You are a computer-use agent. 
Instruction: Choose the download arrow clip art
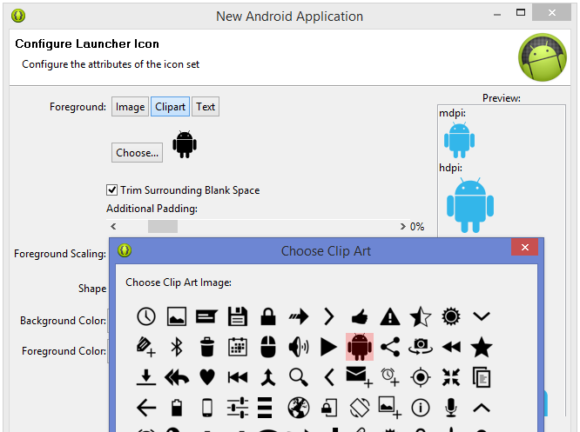click(146, 377)
